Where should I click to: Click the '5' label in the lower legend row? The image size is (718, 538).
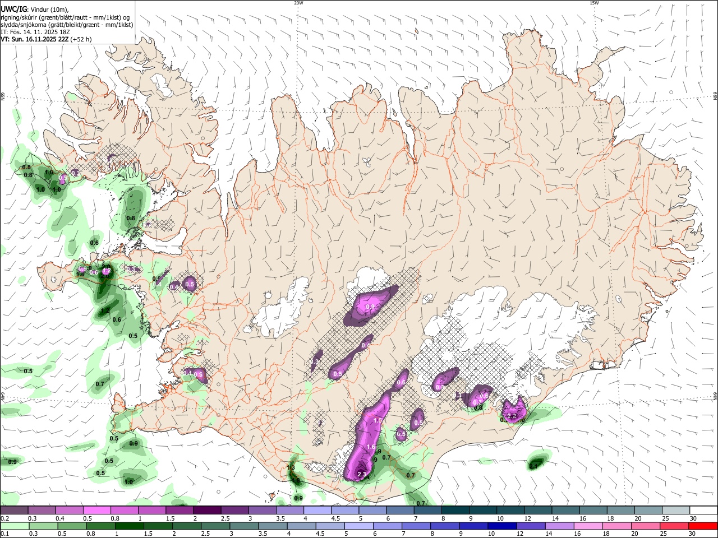point(347,534)
